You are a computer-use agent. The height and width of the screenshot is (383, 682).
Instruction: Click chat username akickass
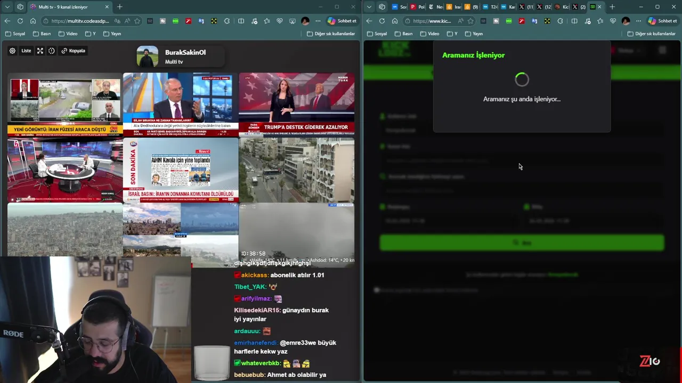[x=255, y=275]
